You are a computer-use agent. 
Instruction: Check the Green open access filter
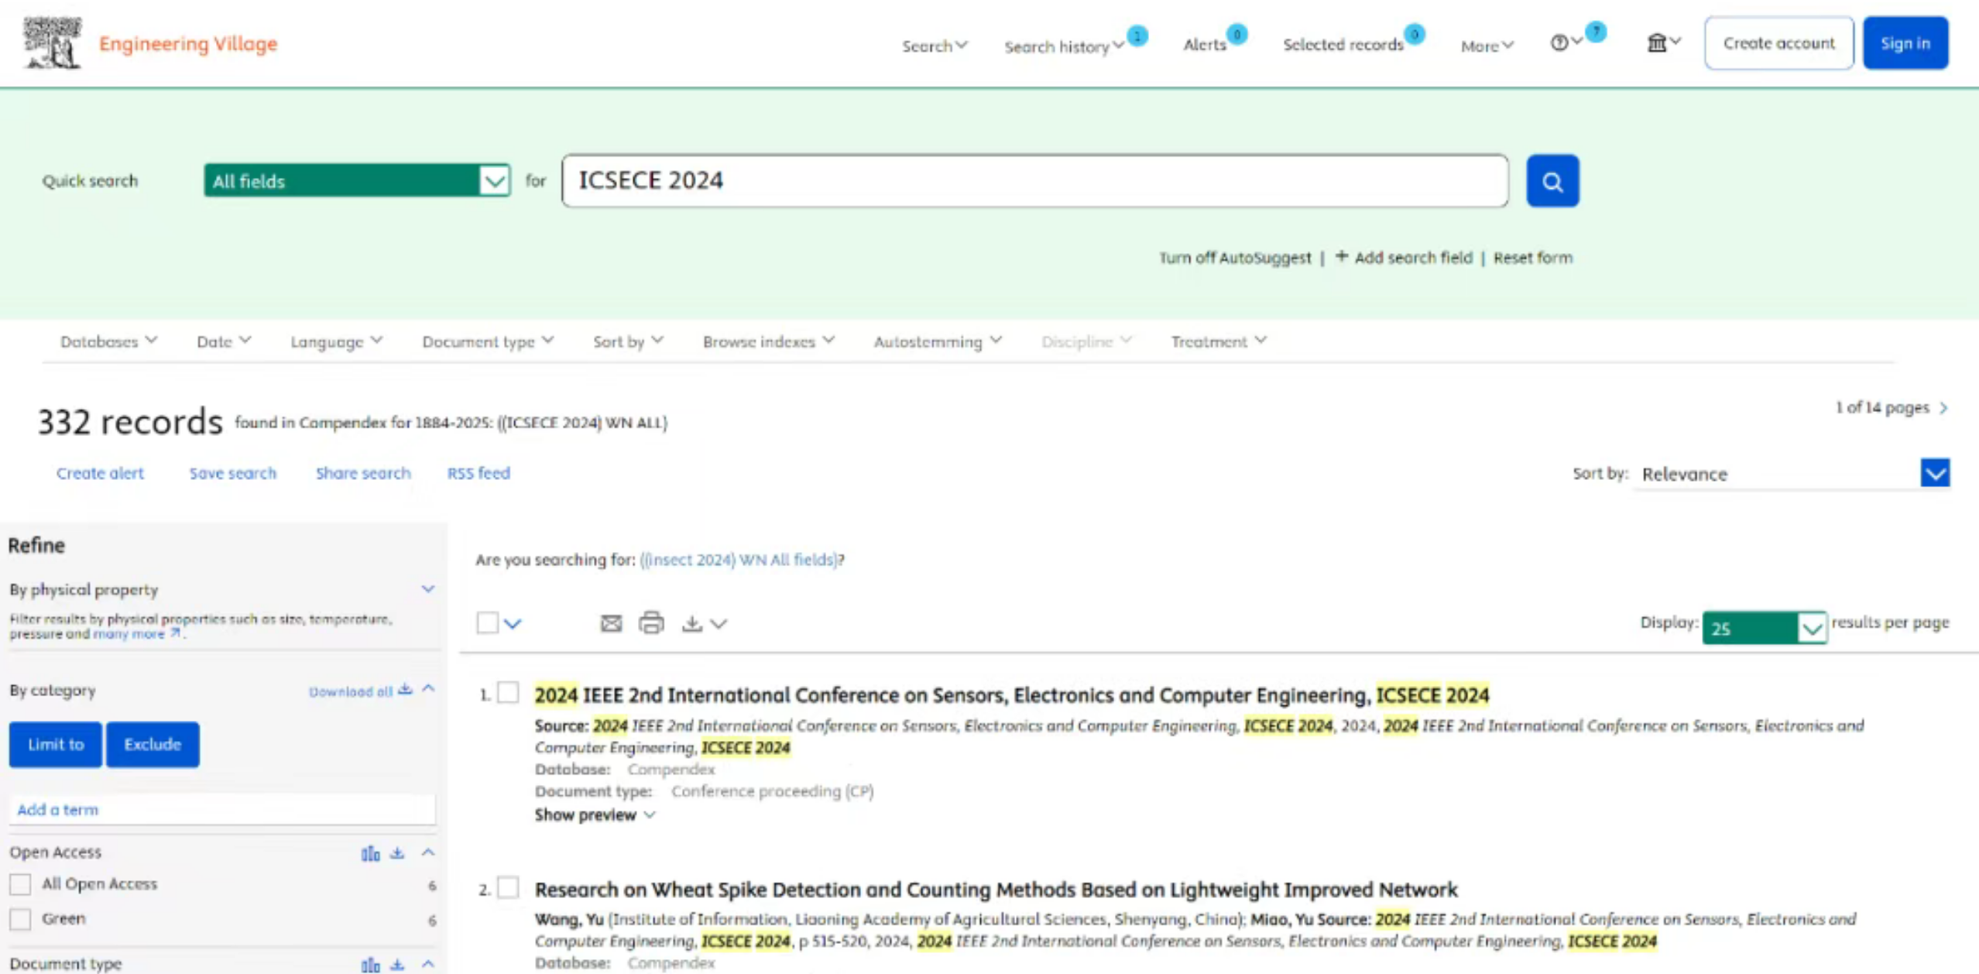tap(20, 919)
